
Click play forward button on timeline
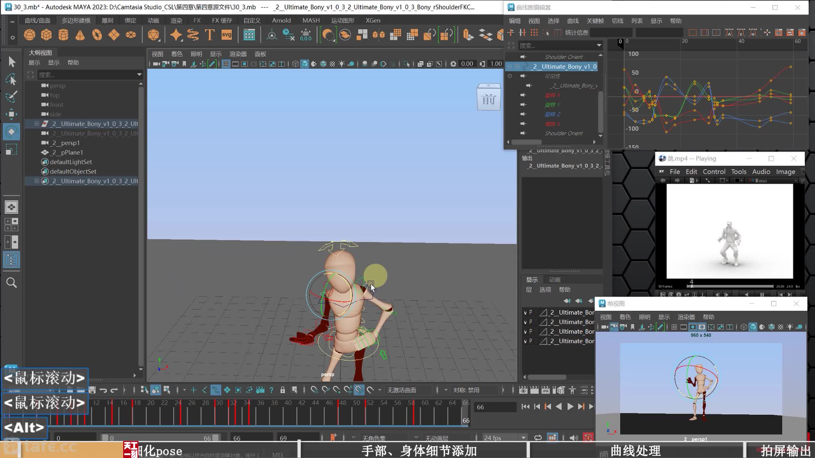(570, 406)
